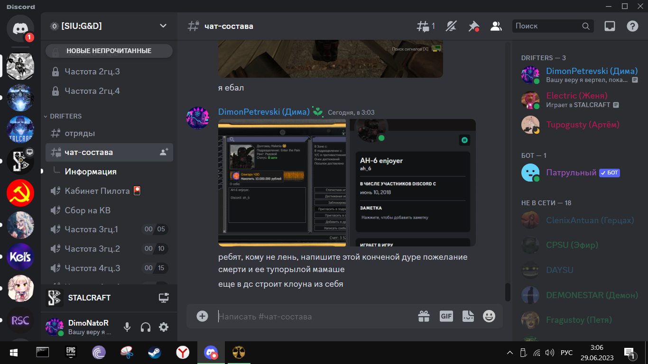Open locked channel Частота 2гц.4

(109, 91)
